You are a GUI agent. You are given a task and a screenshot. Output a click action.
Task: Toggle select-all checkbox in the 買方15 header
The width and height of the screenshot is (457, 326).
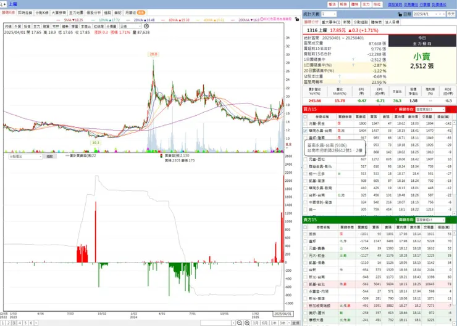pyautogui.click(x=305, y=117)
